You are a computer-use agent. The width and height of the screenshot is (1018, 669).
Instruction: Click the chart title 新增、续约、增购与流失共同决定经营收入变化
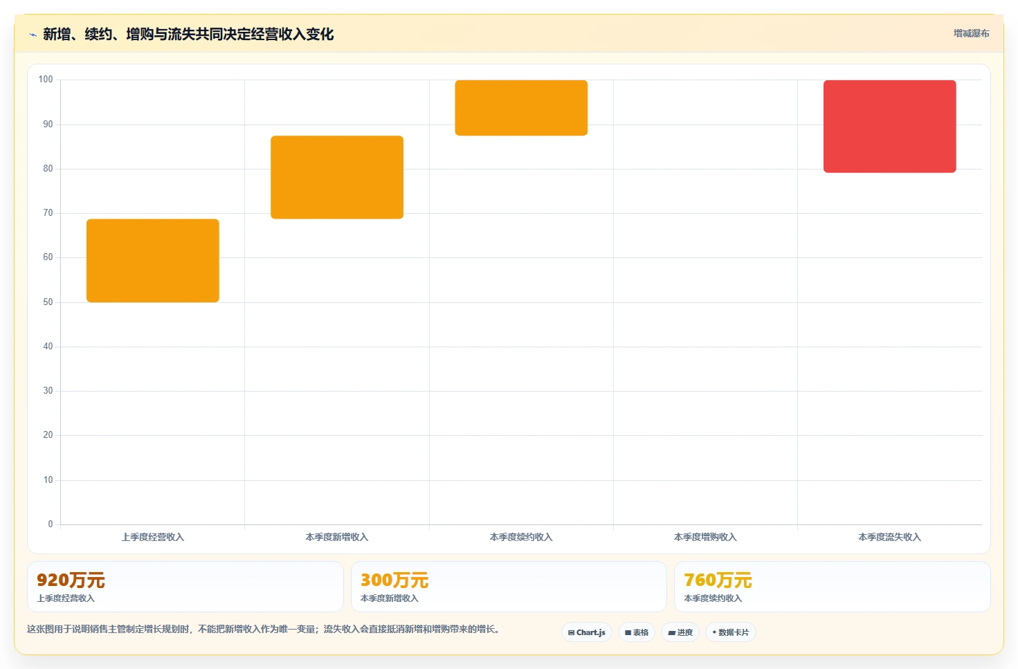point(188,35)
